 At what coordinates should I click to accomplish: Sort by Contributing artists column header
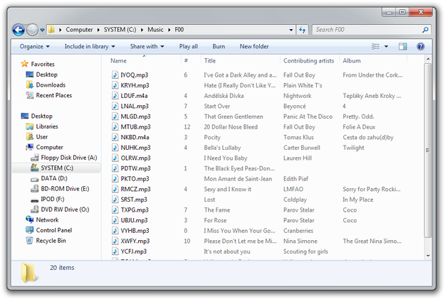[x=308, y=61]
